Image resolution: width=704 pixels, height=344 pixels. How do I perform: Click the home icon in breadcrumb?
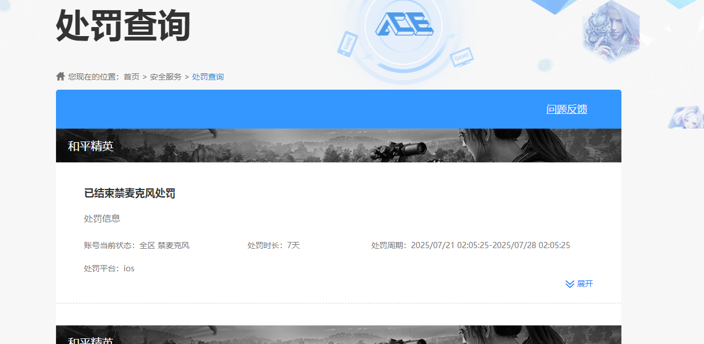61,76
